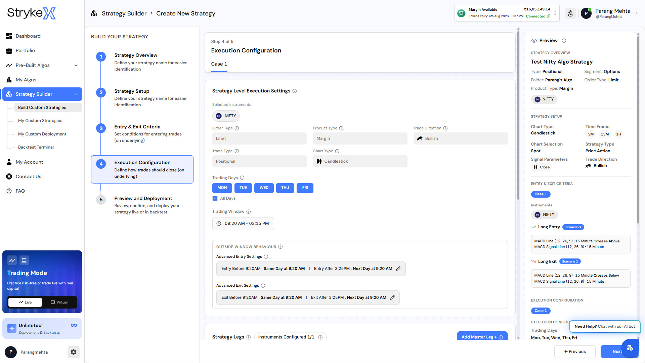Viewport: 645px width, 363px height.
Task: Open My Custom Strategies
Action: [40, 121]
